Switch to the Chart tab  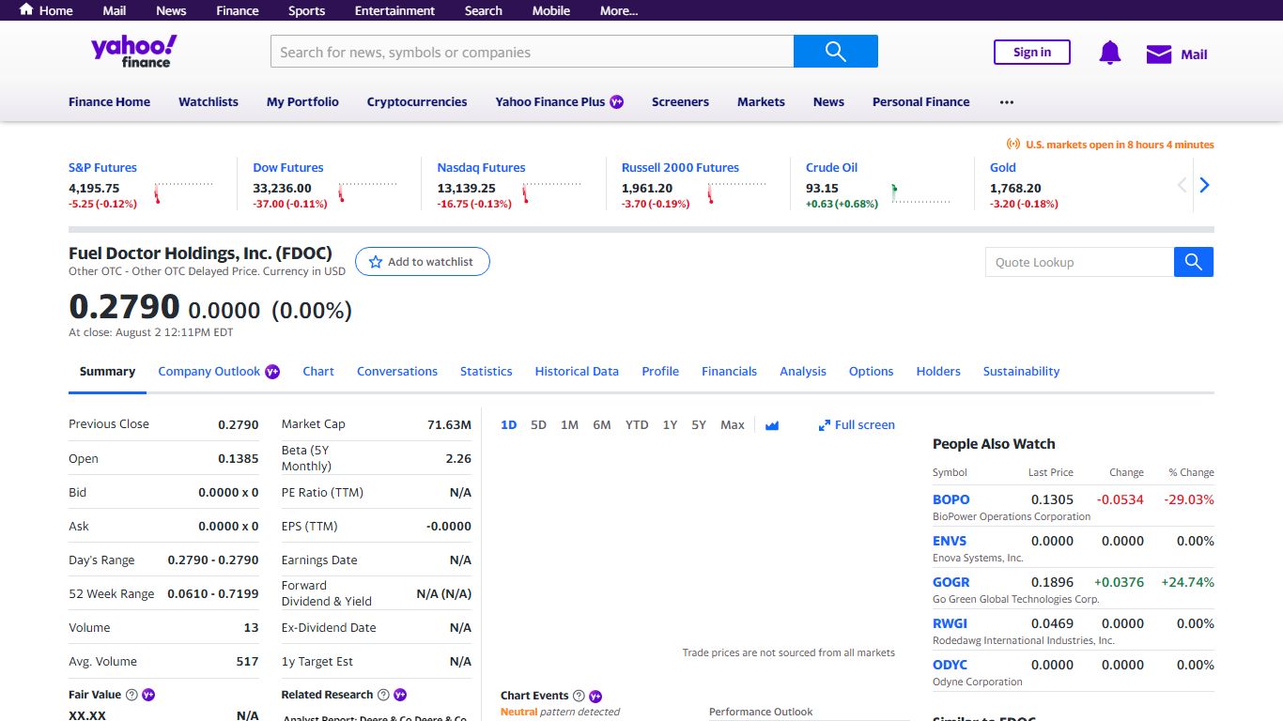[x=318, y=371]
